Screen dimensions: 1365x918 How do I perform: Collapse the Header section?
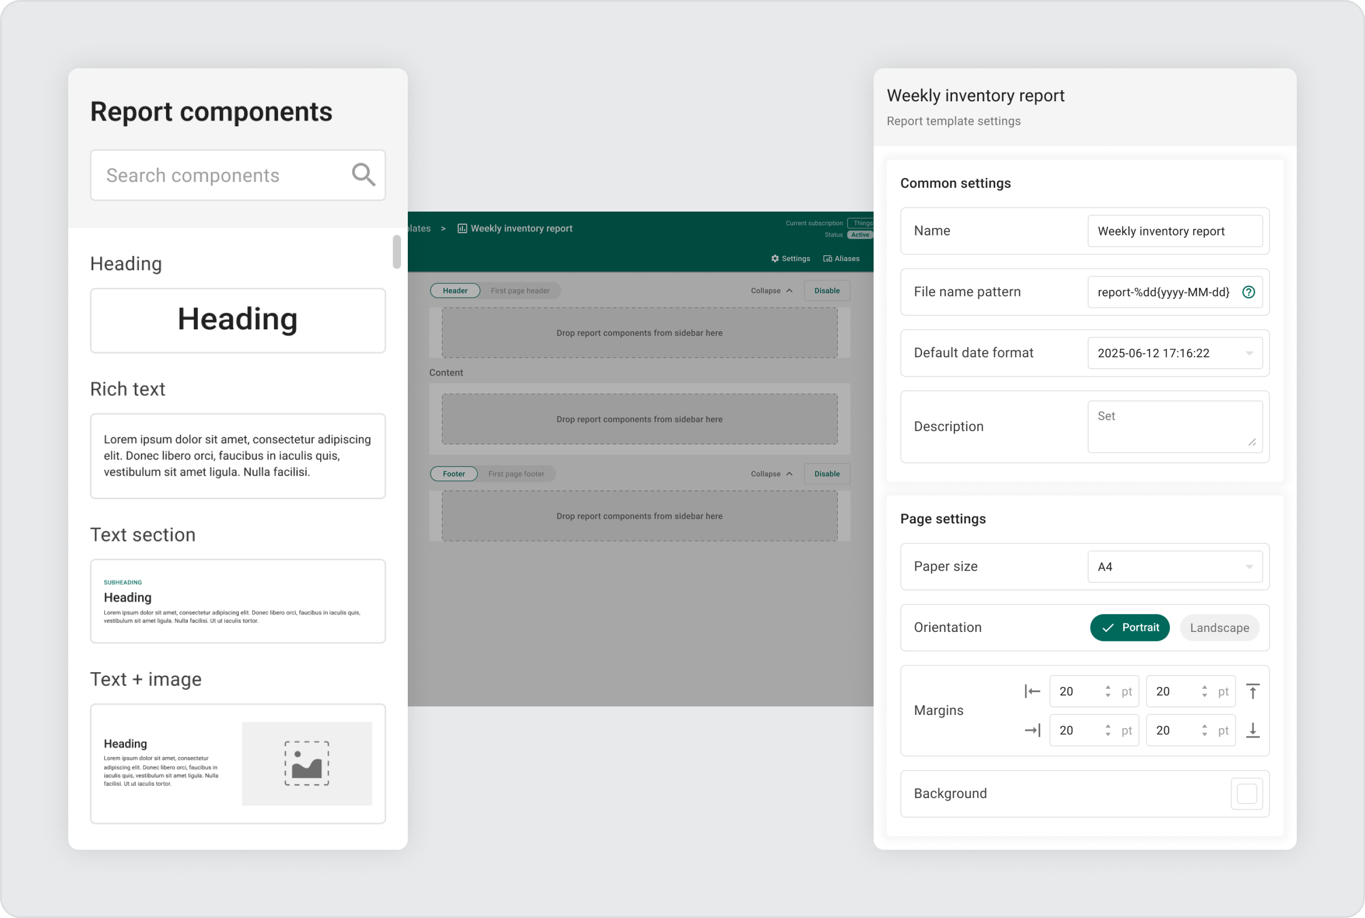coord(771,291)
